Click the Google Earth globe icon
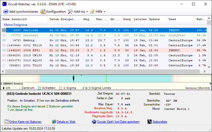This screenshot has height=132, width=212. pyautogui.click(x=94, y=122)
